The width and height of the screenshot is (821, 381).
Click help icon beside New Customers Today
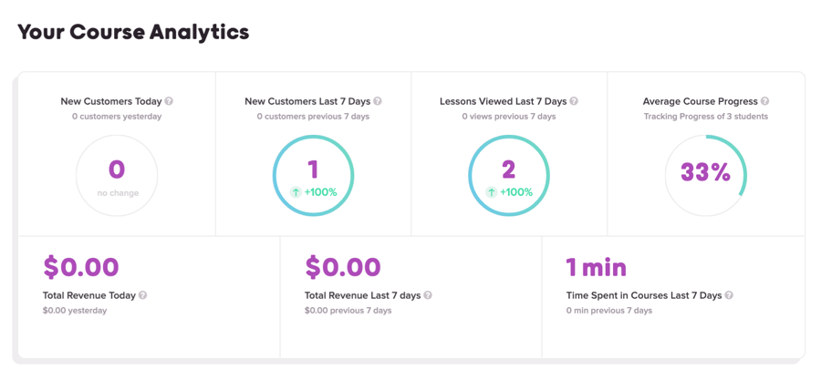pos(169,101)
